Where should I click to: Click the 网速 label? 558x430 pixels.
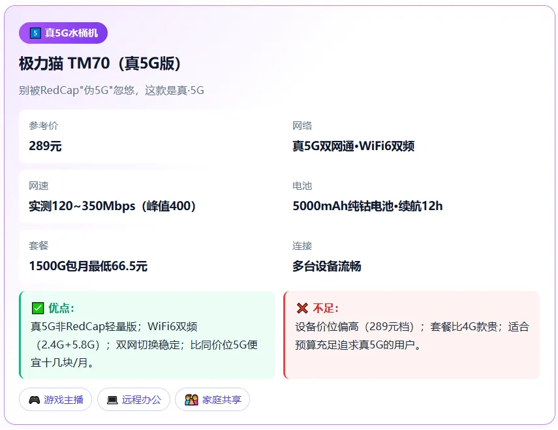[x=39, y=186]
